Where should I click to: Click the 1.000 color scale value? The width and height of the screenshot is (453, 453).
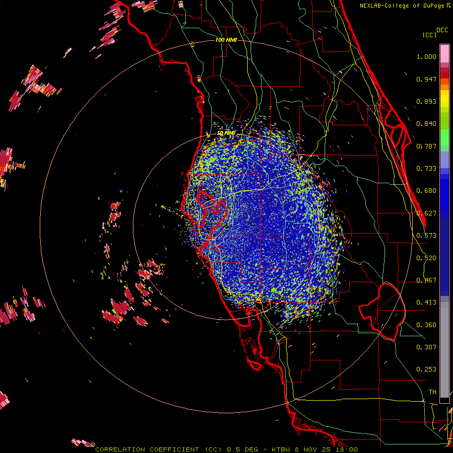426,57
